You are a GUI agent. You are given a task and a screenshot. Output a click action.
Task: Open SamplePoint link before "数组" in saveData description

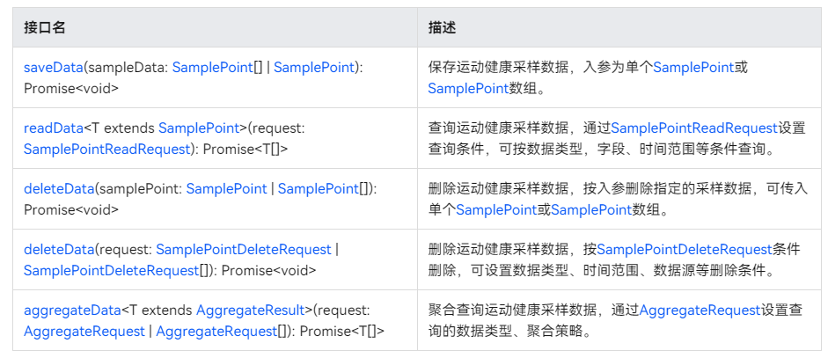[x=468, y=88]
